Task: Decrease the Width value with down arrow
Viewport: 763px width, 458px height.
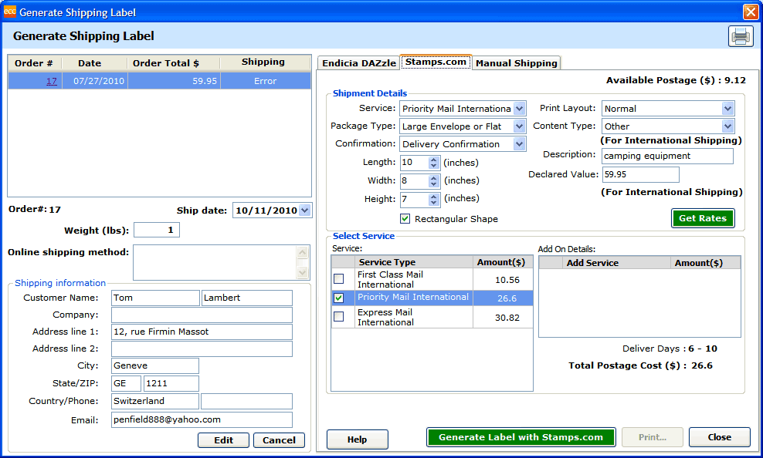Action: click(433, 184)
